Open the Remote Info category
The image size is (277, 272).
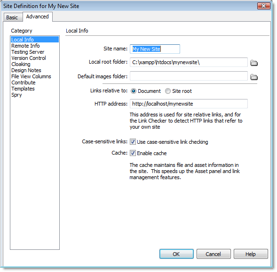pyautogui.click(x=25, y=46)
